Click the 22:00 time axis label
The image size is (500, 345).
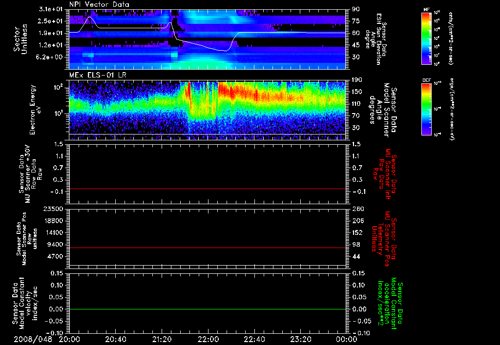pyautogui.click(x=208, y=339)
